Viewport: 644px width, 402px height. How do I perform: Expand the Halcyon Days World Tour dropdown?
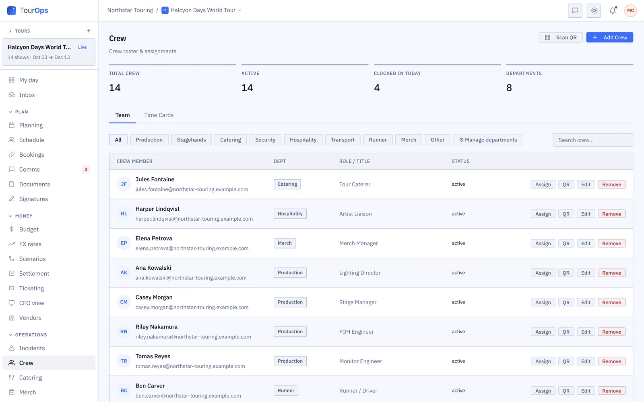(202, 10)
